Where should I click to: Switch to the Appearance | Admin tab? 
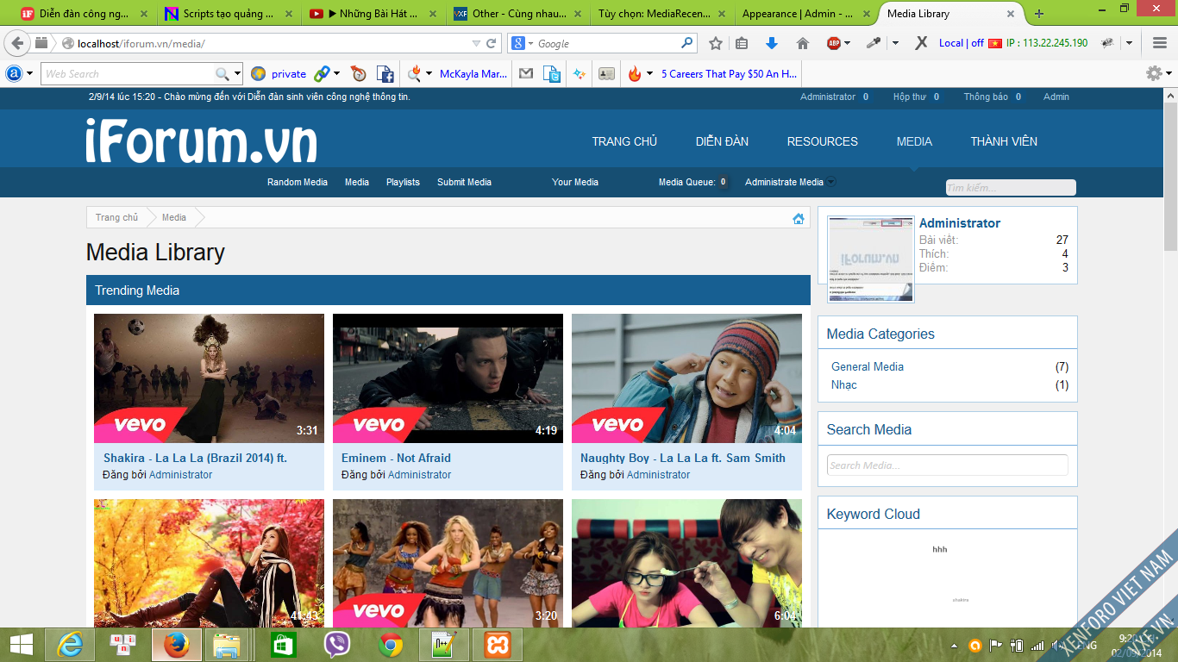pyautogui.click(x=805, y=14)
